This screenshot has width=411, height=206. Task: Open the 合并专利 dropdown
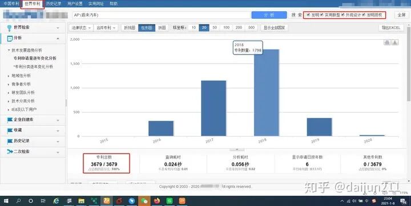tap(106, 28)
